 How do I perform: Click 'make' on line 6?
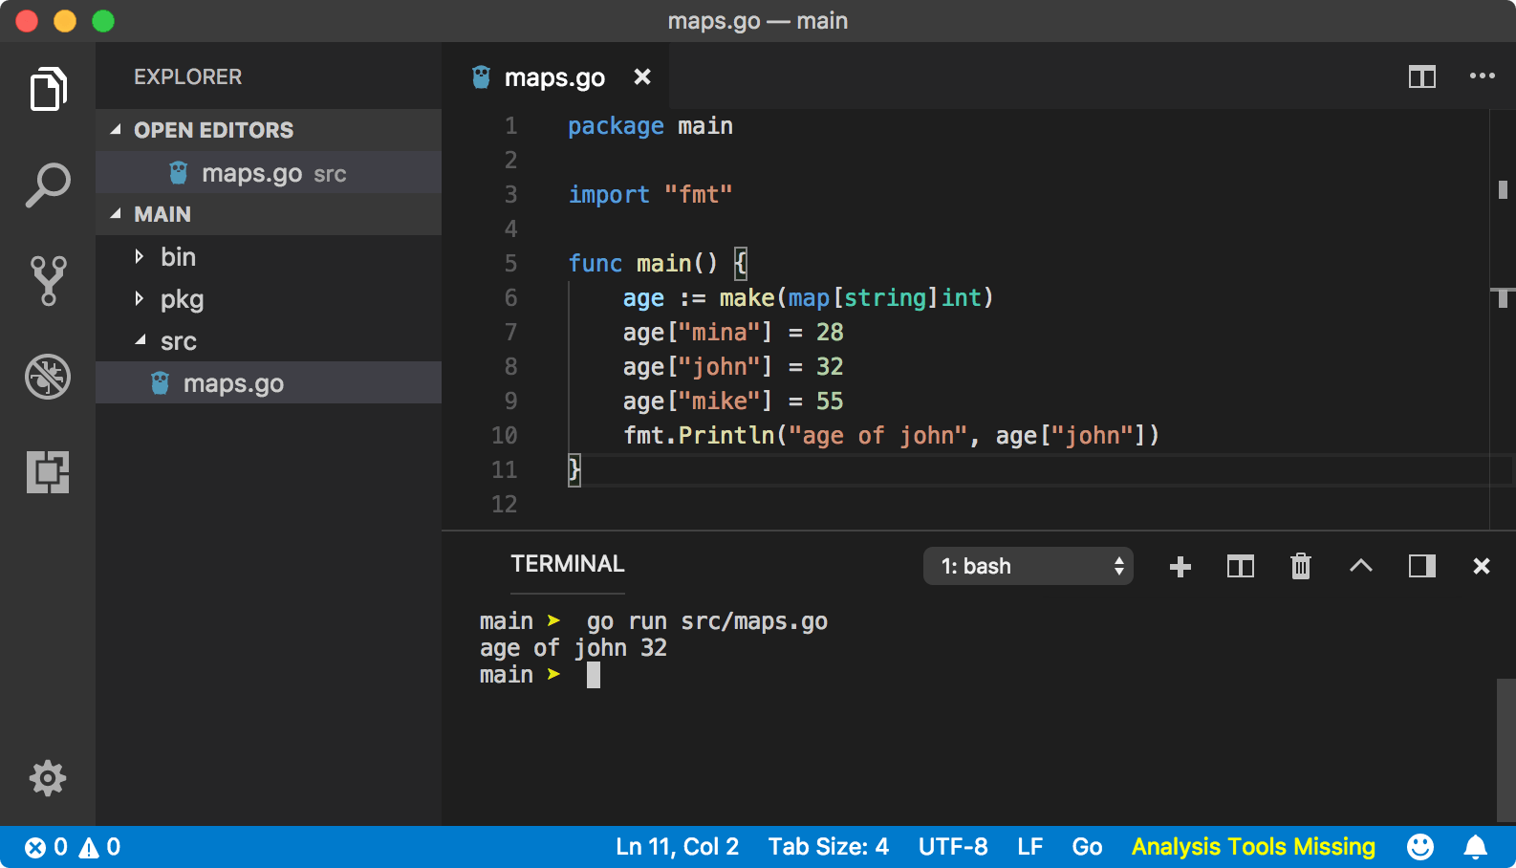pos(747,298)
